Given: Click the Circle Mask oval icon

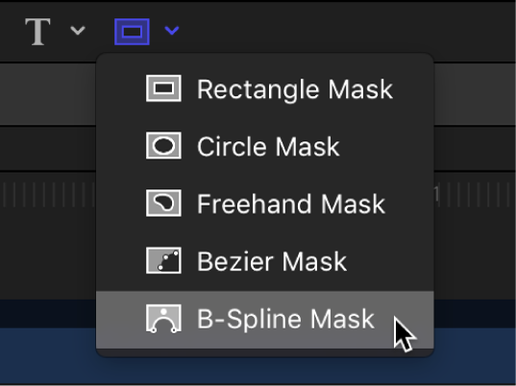Looking at the screenshot, I should pyautogui.click(x=163, y=146).
